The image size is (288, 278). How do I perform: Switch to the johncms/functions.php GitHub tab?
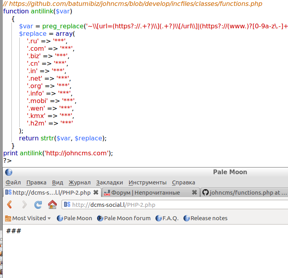click(245, 193)
